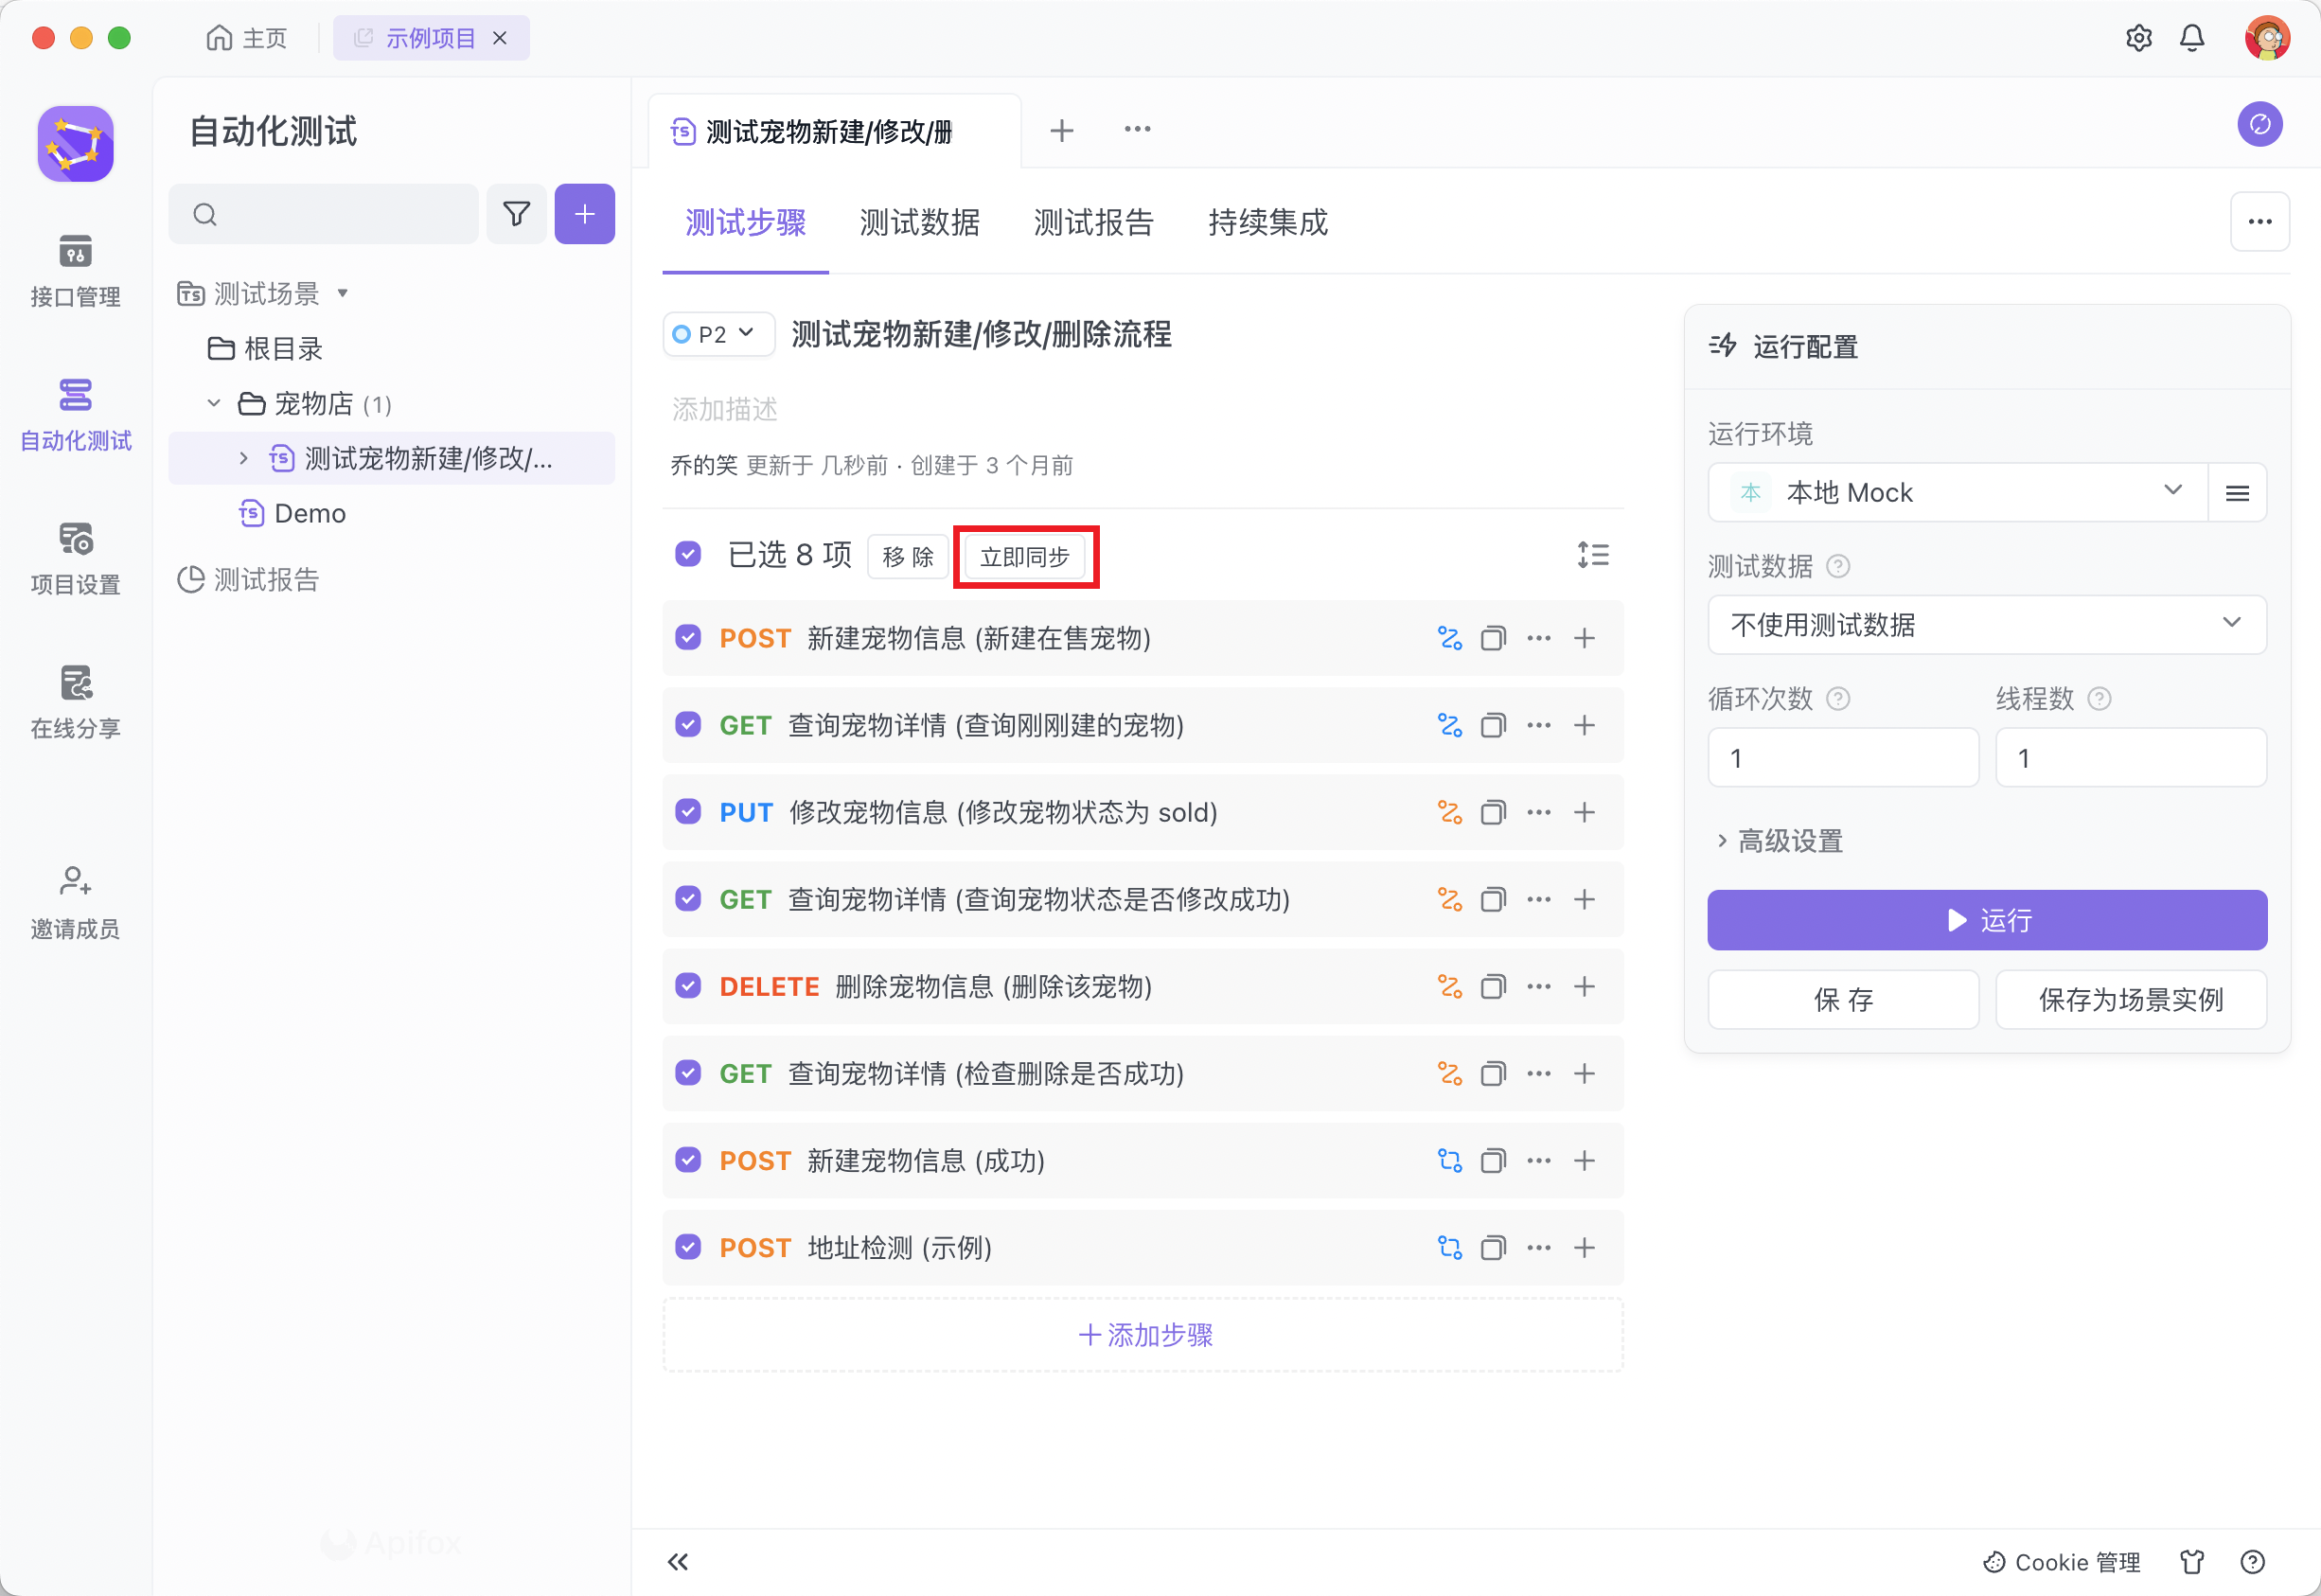Switch to the 持续集成 tab
This screenshot has height=1596, width=2321.
click(x=1267, y=222)
